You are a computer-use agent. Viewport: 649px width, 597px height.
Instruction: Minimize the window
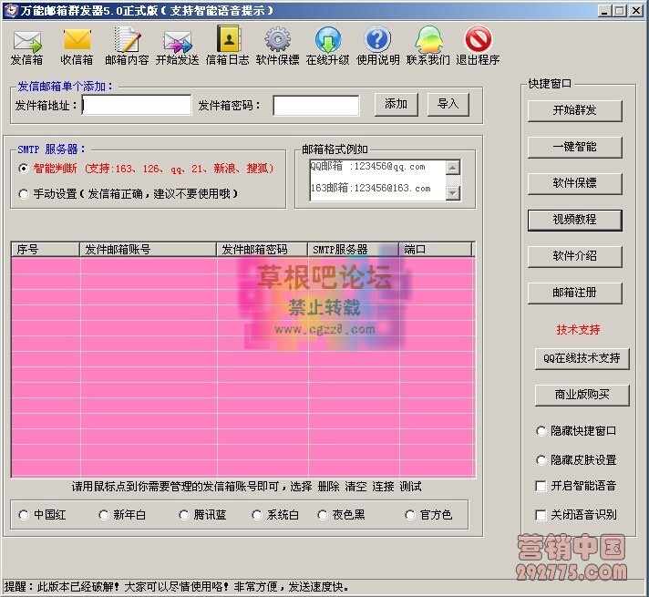tap(604, 10)
